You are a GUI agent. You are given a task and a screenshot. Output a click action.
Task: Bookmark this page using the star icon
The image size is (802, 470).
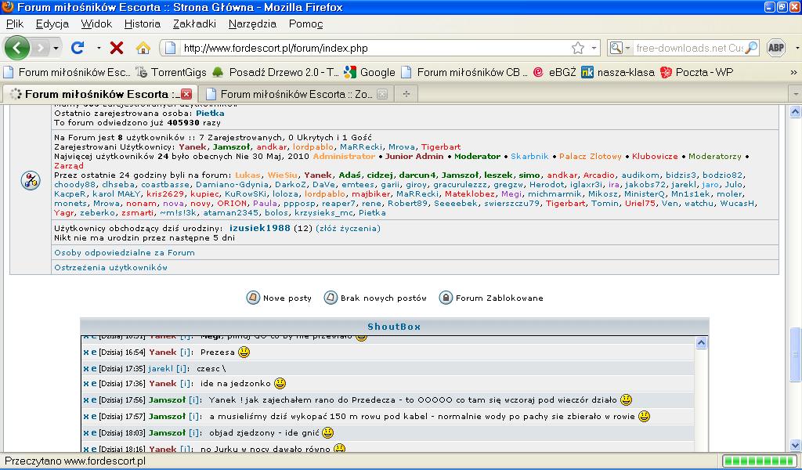point(577,48)
